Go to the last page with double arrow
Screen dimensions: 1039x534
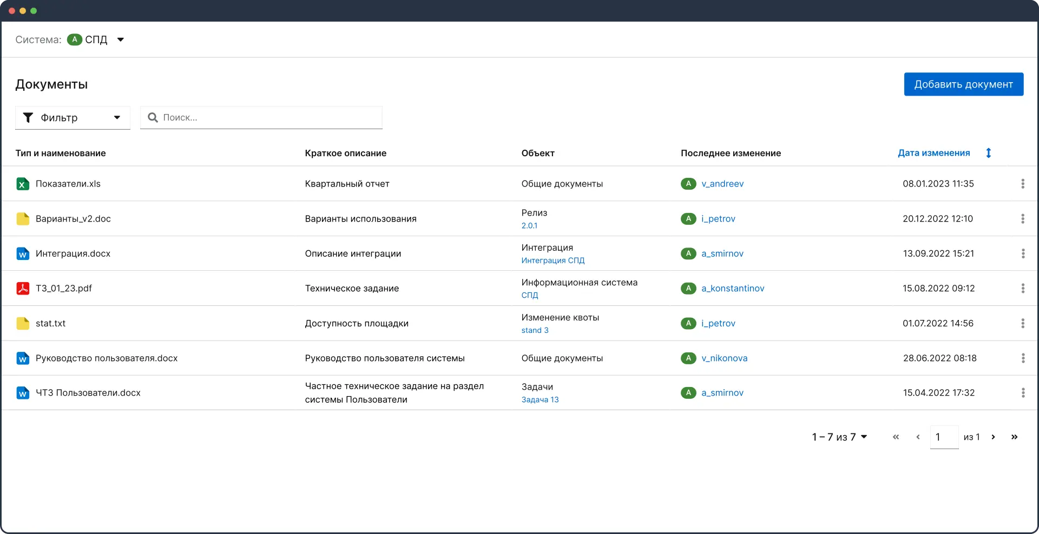tap(1014, 437)
